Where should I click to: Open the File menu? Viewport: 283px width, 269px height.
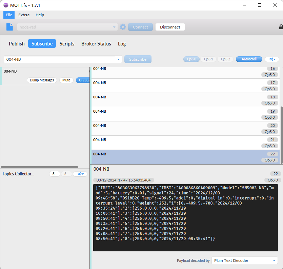click(9, 15)
